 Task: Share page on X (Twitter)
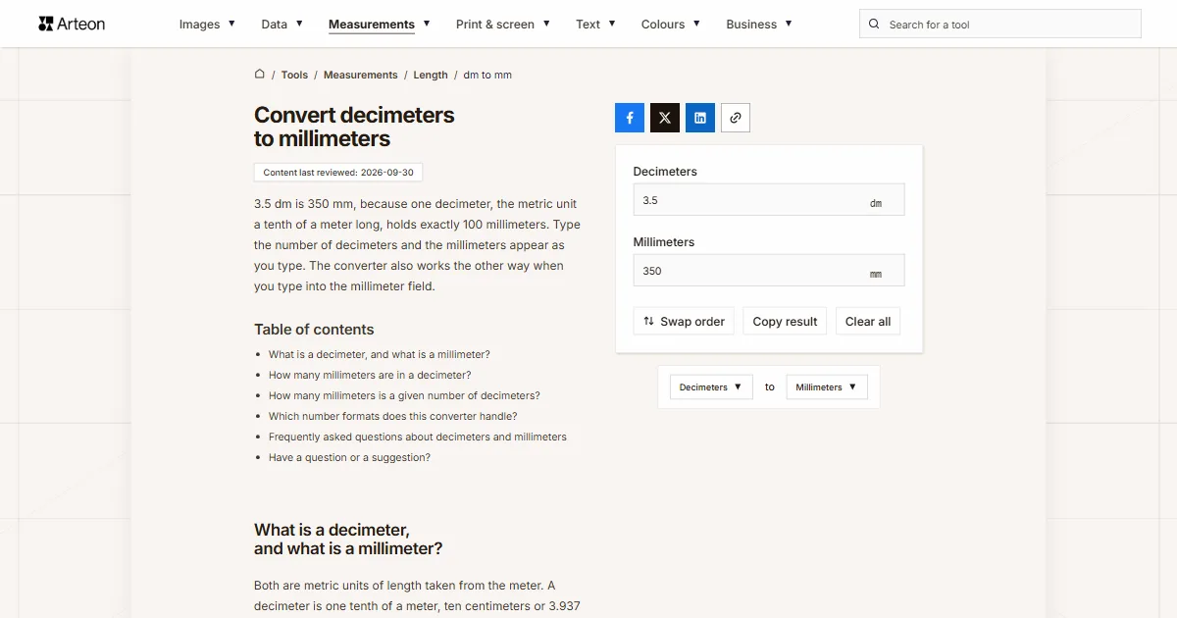[x=665, y=118]
